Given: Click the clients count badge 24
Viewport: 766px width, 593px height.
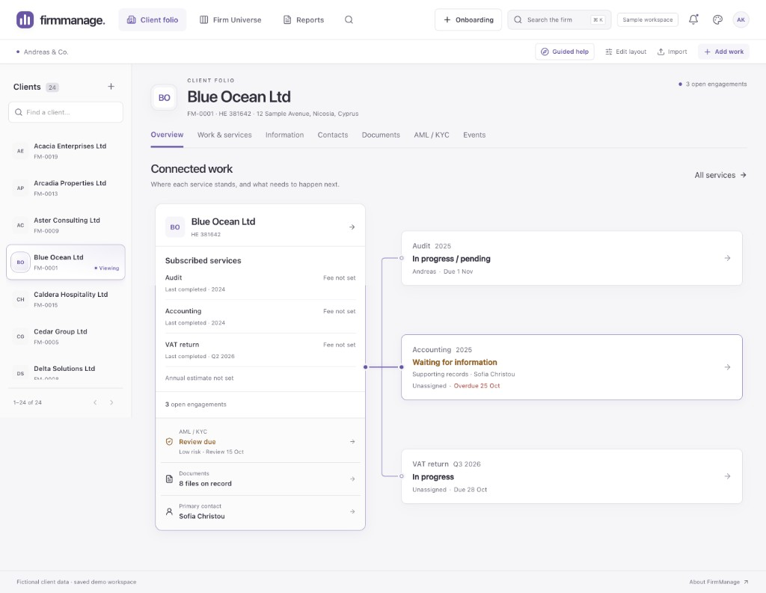Looking at the screenshot, I should (52, 87).
